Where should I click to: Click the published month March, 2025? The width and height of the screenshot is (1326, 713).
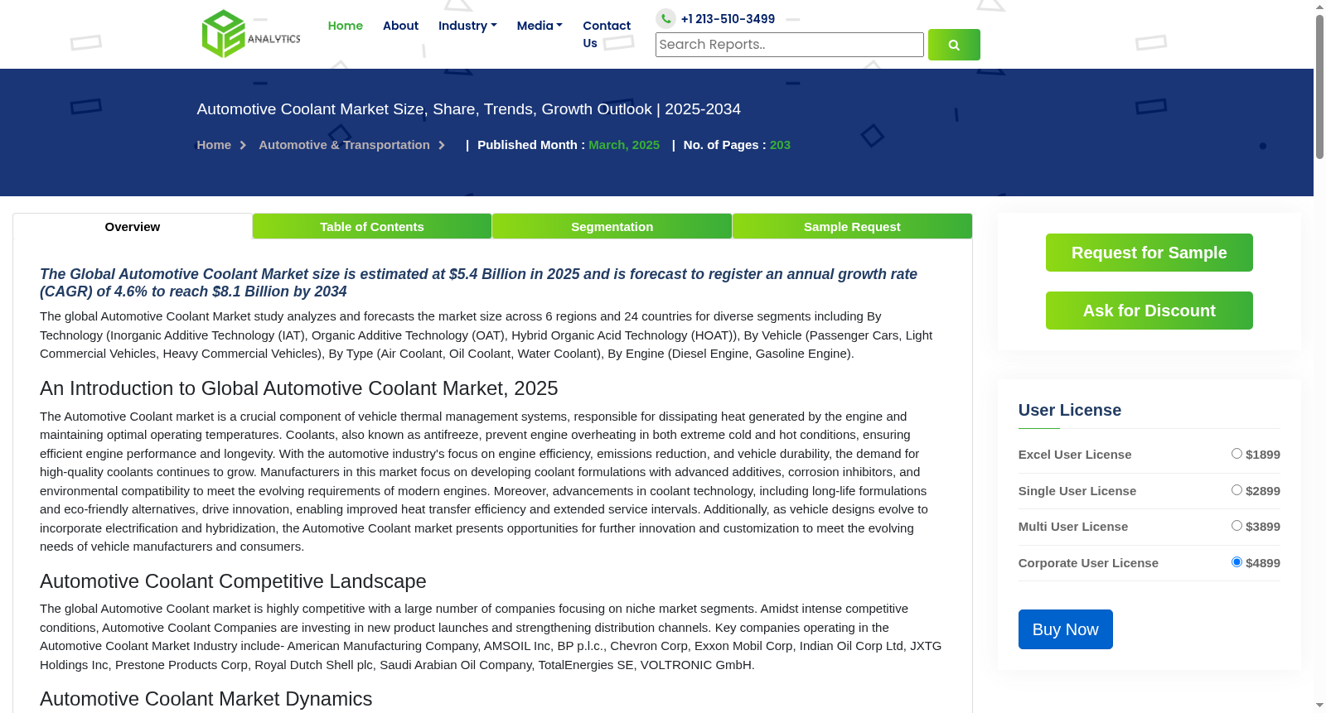point(624,145)
